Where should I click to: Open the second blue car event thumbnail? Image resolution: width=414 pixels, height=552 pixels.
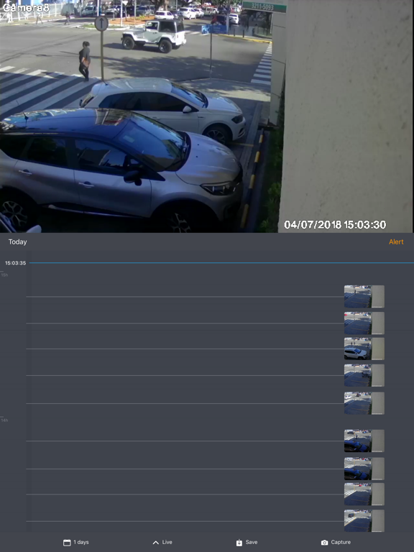tap(364, 469)
